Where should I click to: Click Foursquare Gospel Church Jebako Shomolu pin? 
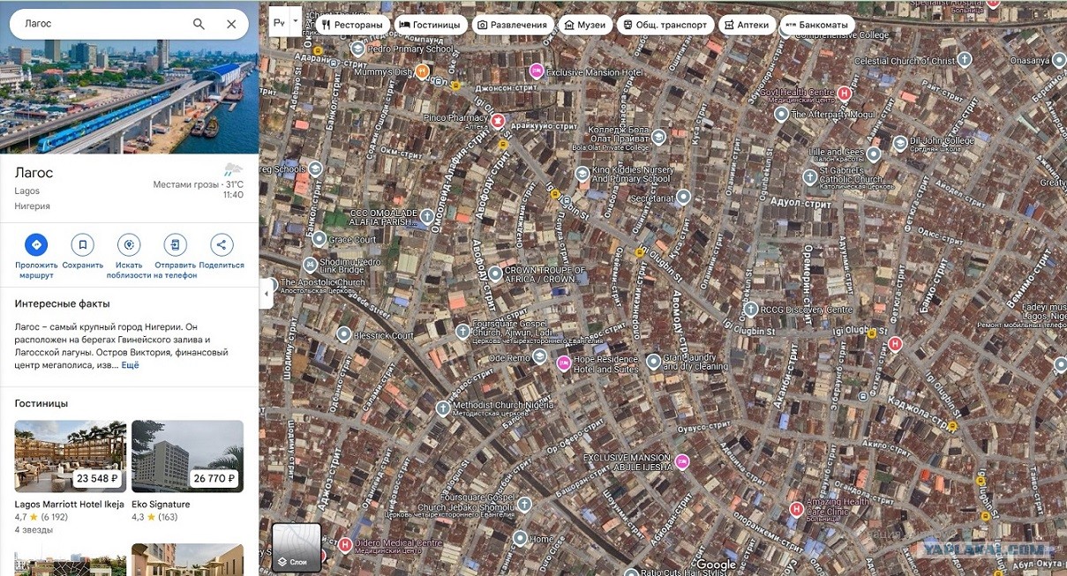click(525, 505)
